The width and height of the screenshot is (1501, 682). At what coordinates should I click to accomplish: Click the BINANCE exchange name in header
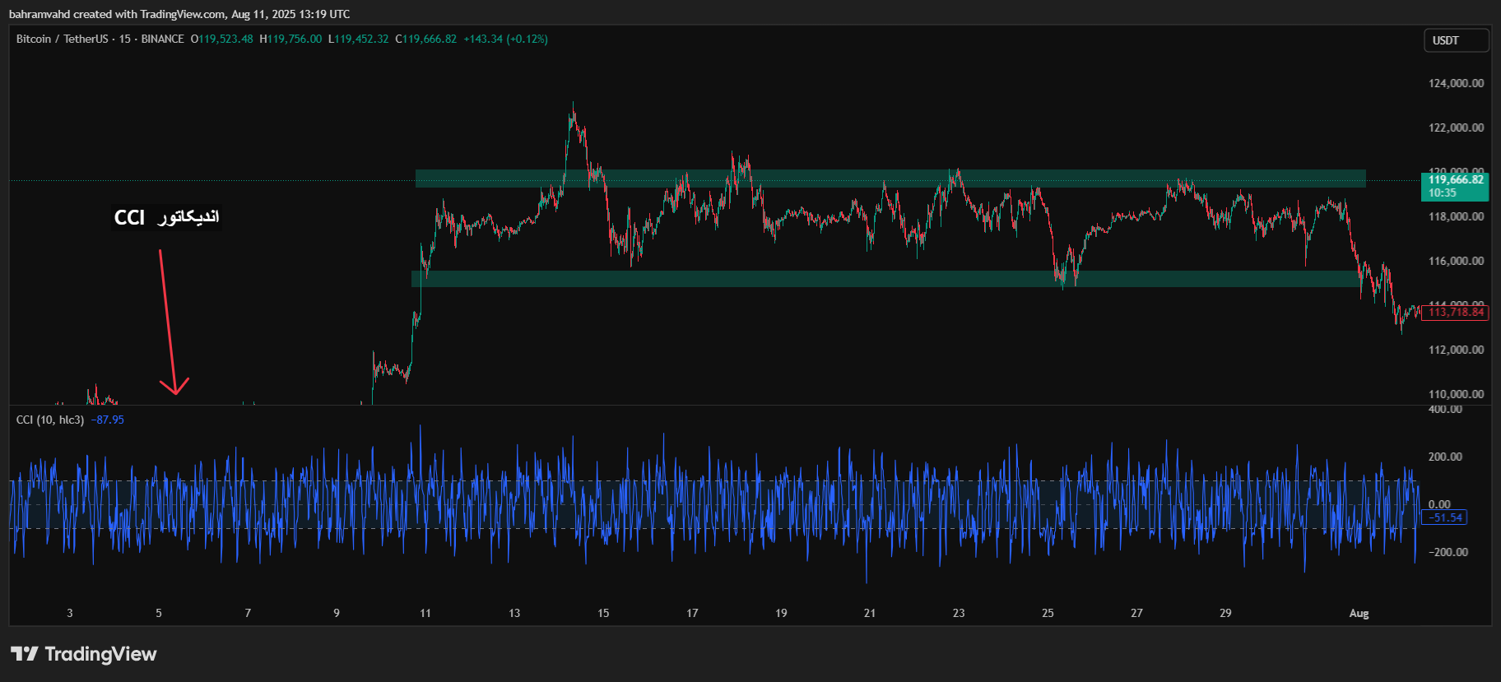point(162,39)
